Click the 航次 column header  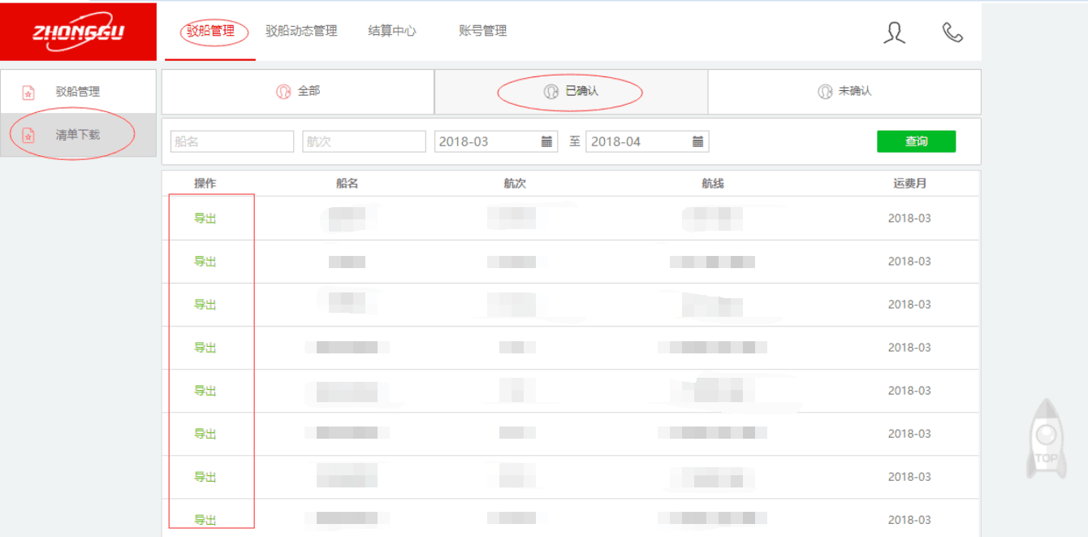click(x=515, y=184)
